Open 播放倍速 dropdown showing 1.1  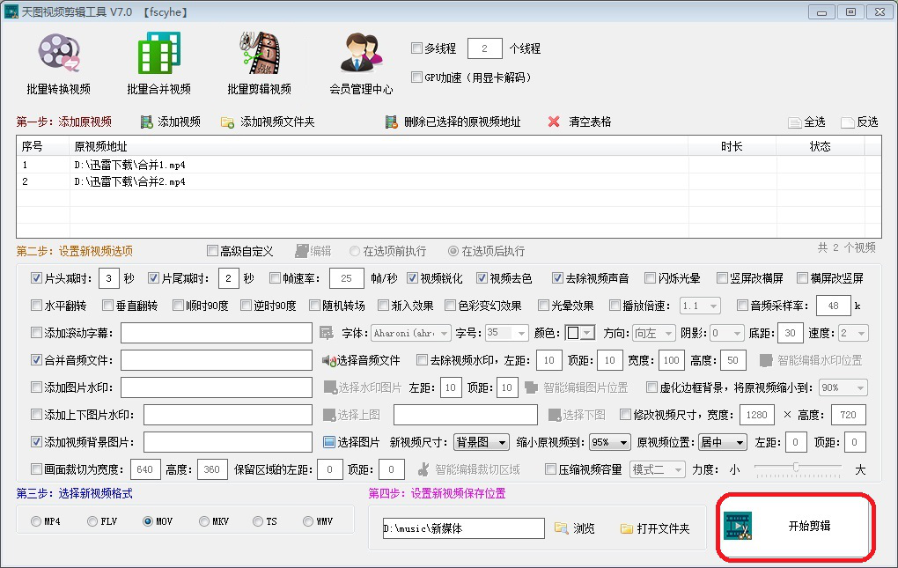click(x=700, y=306)
